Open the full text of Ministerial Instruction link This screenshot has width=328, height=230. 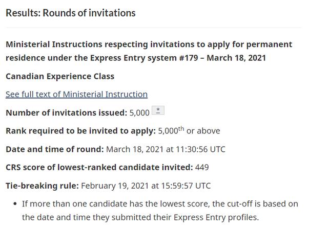[x=76, y=94]
